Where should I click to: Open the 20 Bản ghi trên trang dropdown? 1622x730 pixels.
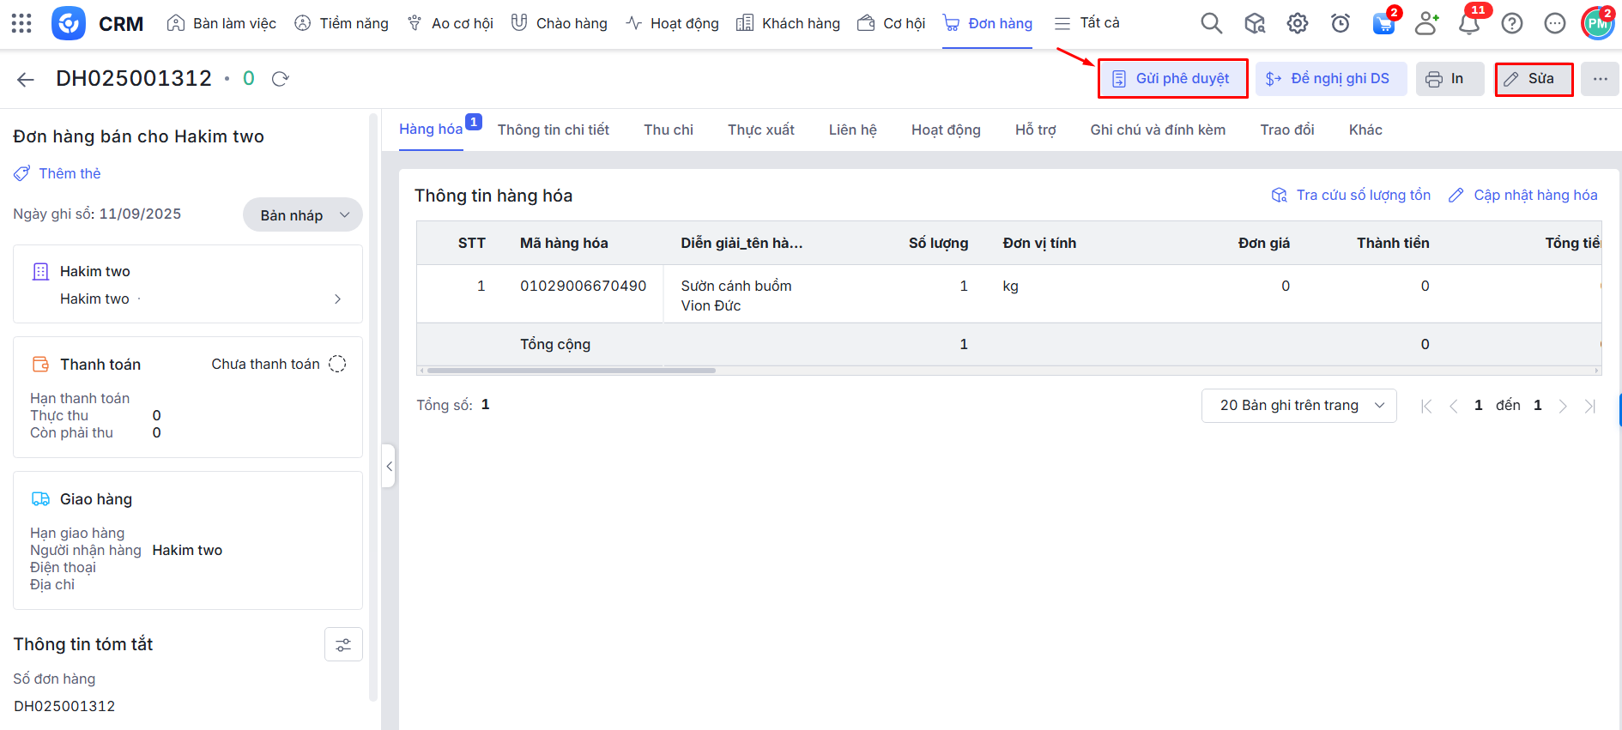[1298, 406]
